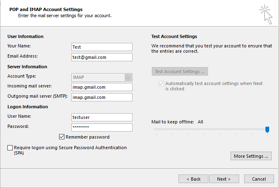Grab the Mail to keep offline slider thumb

[267, 130]
